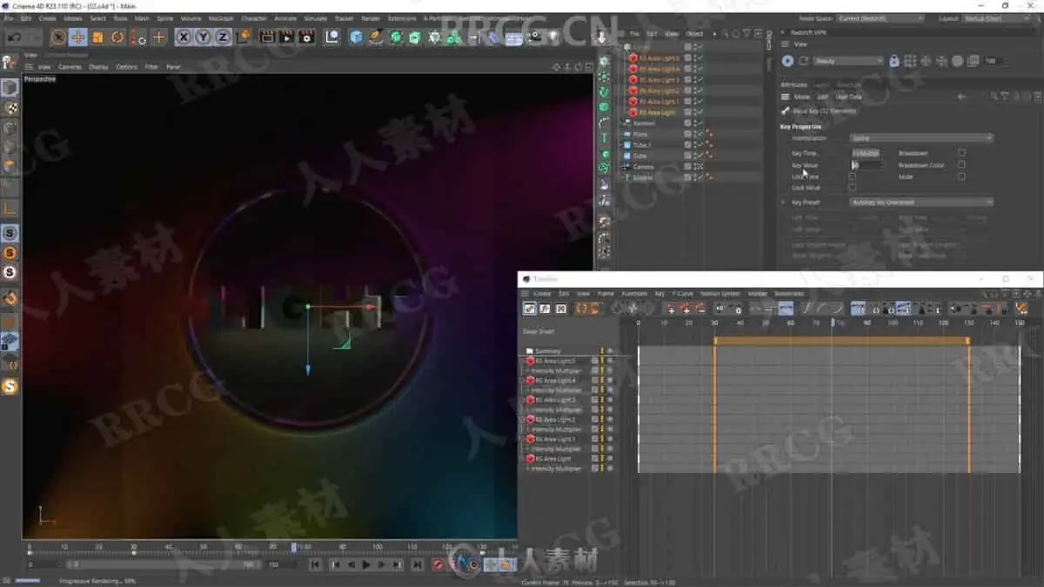The image size is (1044, 587).
Task: Open the Functions menu in Timeline
Action: (x=634, y=294)
